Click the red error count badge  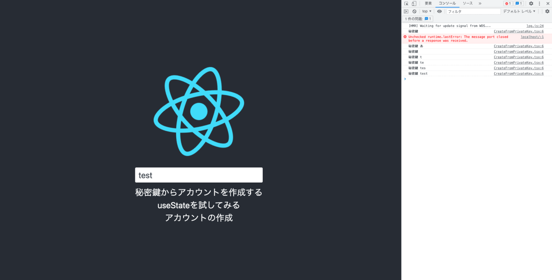508,3
